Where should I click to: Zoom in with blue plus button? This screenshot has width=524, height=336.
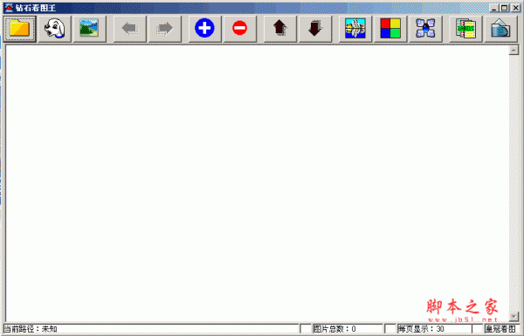pyautogui.click(x=205, y=29)
